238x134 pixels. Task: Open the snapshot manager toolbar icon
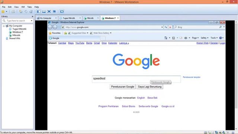coord(31,12)
